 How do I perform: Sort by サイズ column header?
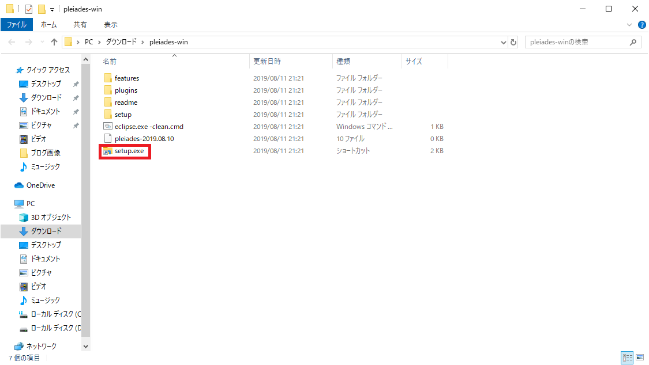[x=414, y=62]
